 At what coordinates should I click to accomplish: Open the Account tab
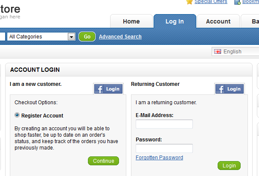[218, 21]
